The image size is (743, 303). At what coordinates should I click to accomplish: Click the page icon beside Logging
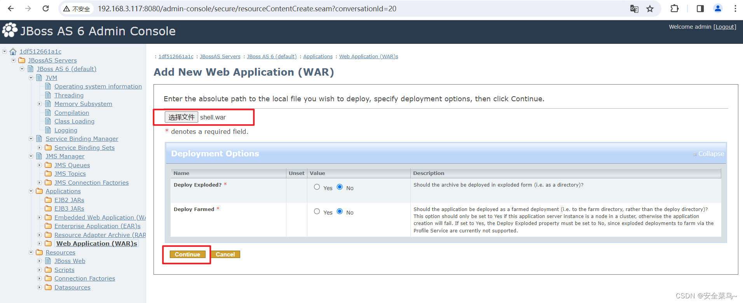48,130
